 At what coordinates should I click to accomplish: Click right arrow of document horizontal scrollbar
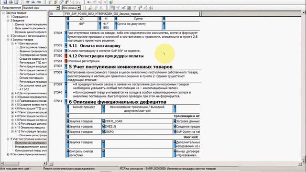point(300,164)
